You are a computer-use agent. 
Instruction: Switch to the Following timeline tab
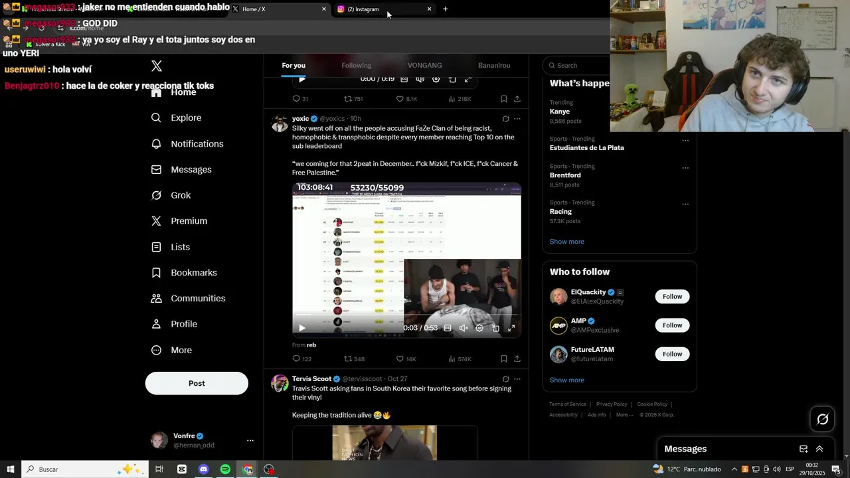coord(357,65)
